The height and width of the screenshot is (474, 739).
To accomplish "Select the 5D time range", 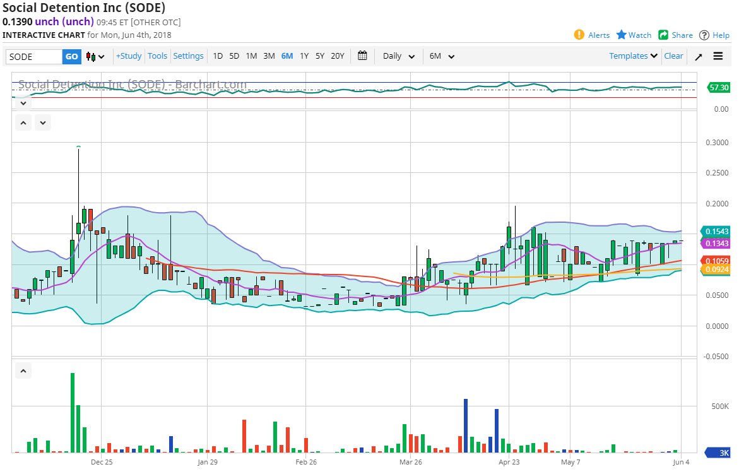I will (234, 56).
